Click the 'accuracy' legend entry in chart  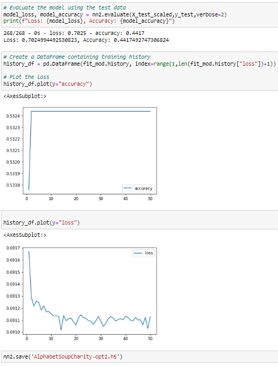click(x=138, y=189)
